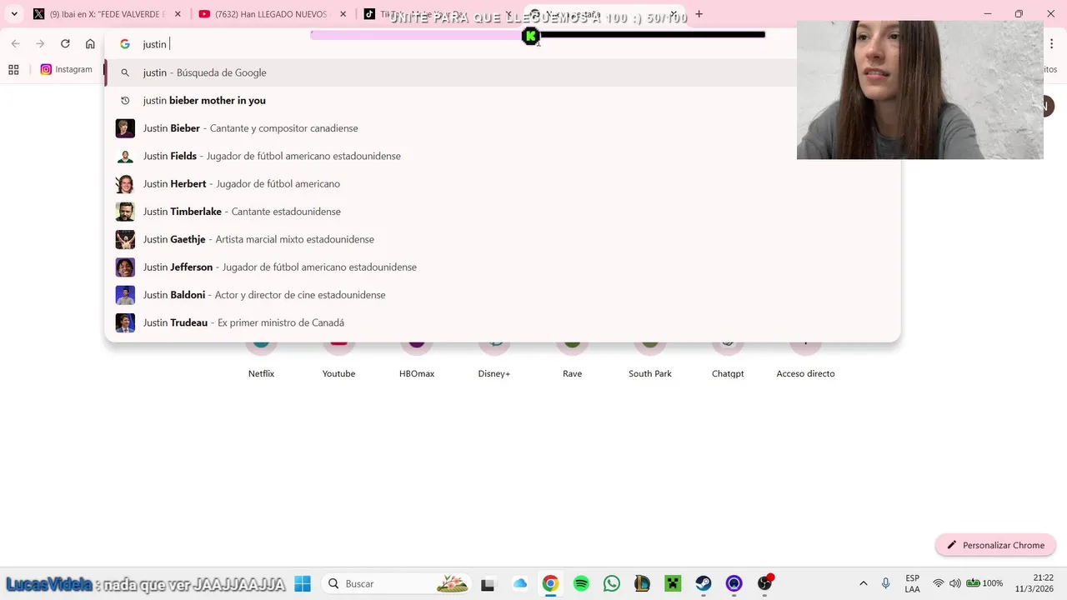Open OBS Studio from the taskbar
The image size is (1067, 600).
coord(764,583)
